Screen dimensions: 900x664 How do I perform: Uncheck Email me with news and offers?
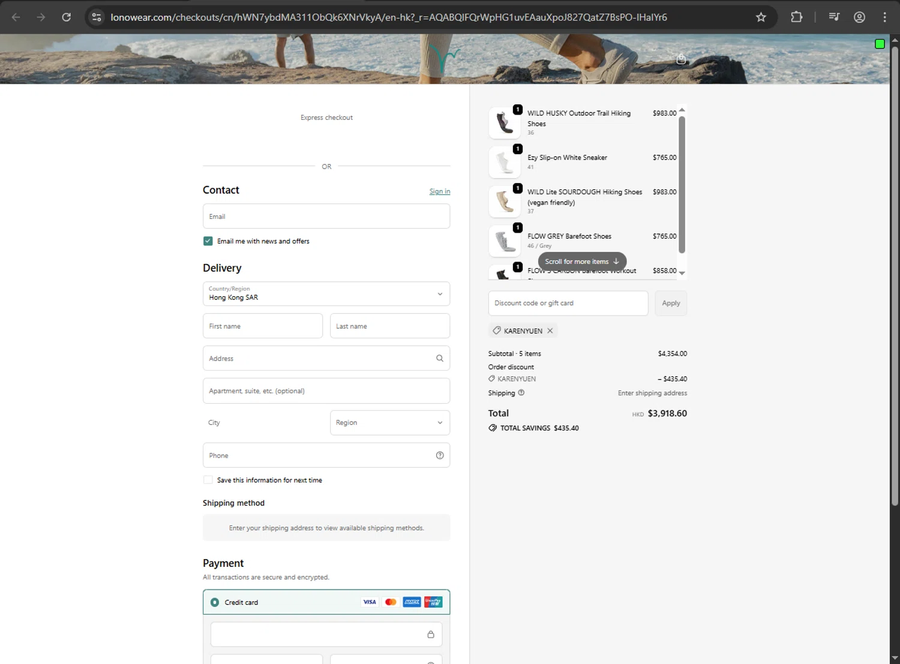click(x=208, y=241)
